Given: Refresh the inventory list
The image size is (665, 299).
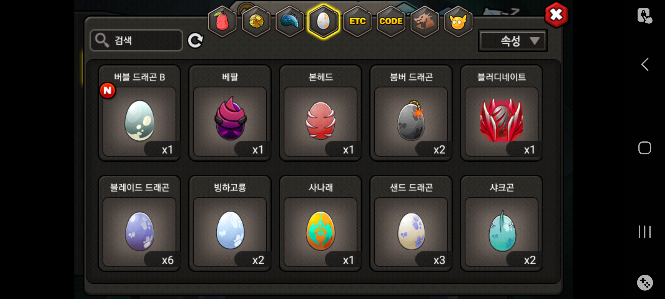Looking at the screenshot, I should 195,41.
